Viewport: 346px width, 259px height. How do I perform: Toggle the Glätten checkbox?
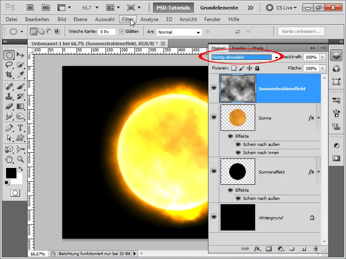(122, 31)
